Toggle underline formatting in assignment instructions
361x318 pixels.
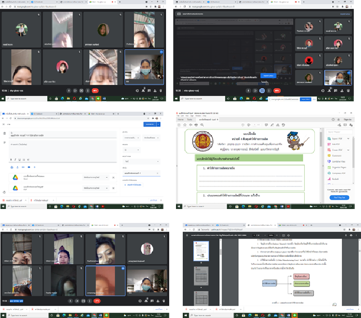click(20, 159)
